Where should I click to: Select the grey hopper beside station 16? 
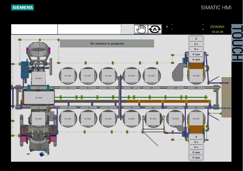coord(180,72)
